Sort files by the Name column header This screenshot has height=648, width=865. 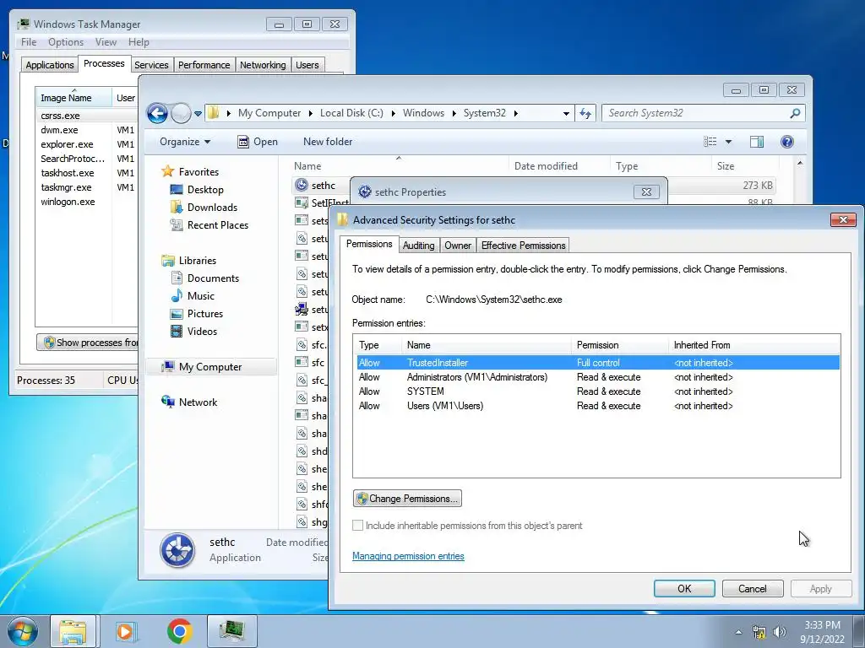pyautogui.click(x=307, y=166)
